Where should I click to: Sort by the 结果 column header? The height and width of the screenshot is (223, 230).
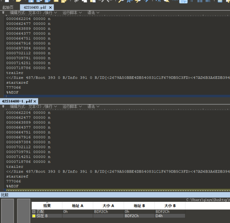47,206
